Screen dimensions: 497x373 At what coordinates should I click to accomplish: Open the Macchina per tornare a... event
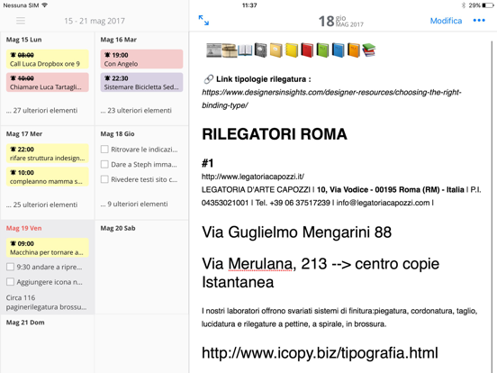[47, 248]
